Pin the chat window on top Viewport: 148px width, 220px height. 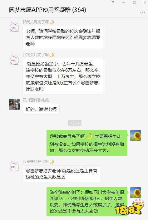coord(113,2)
